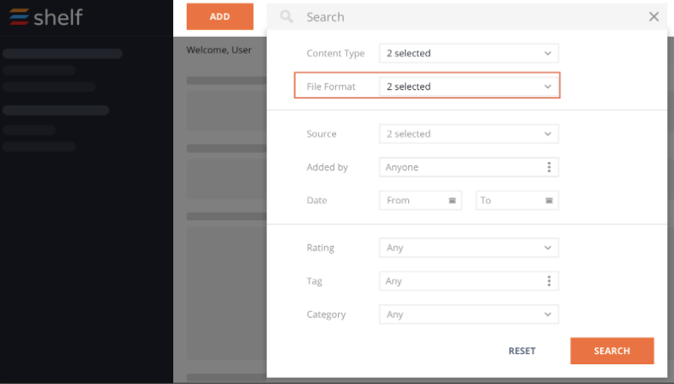Click the Added by Anyone field

point(468,167)
